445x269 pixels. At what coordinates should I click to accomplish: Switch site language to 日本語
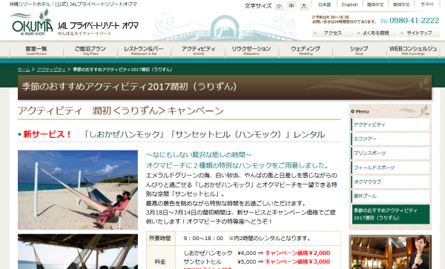point(324,4)
